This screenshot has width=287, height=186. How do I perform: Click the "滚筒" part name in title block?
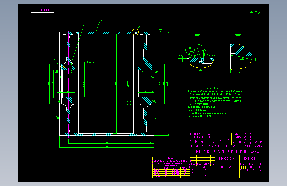pyautogui.click(x=226, y=167)
